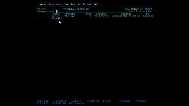Image resolution: width=189 pixels, height=106 pixels.
Task: Open the Functions menu
Action: 55,4
